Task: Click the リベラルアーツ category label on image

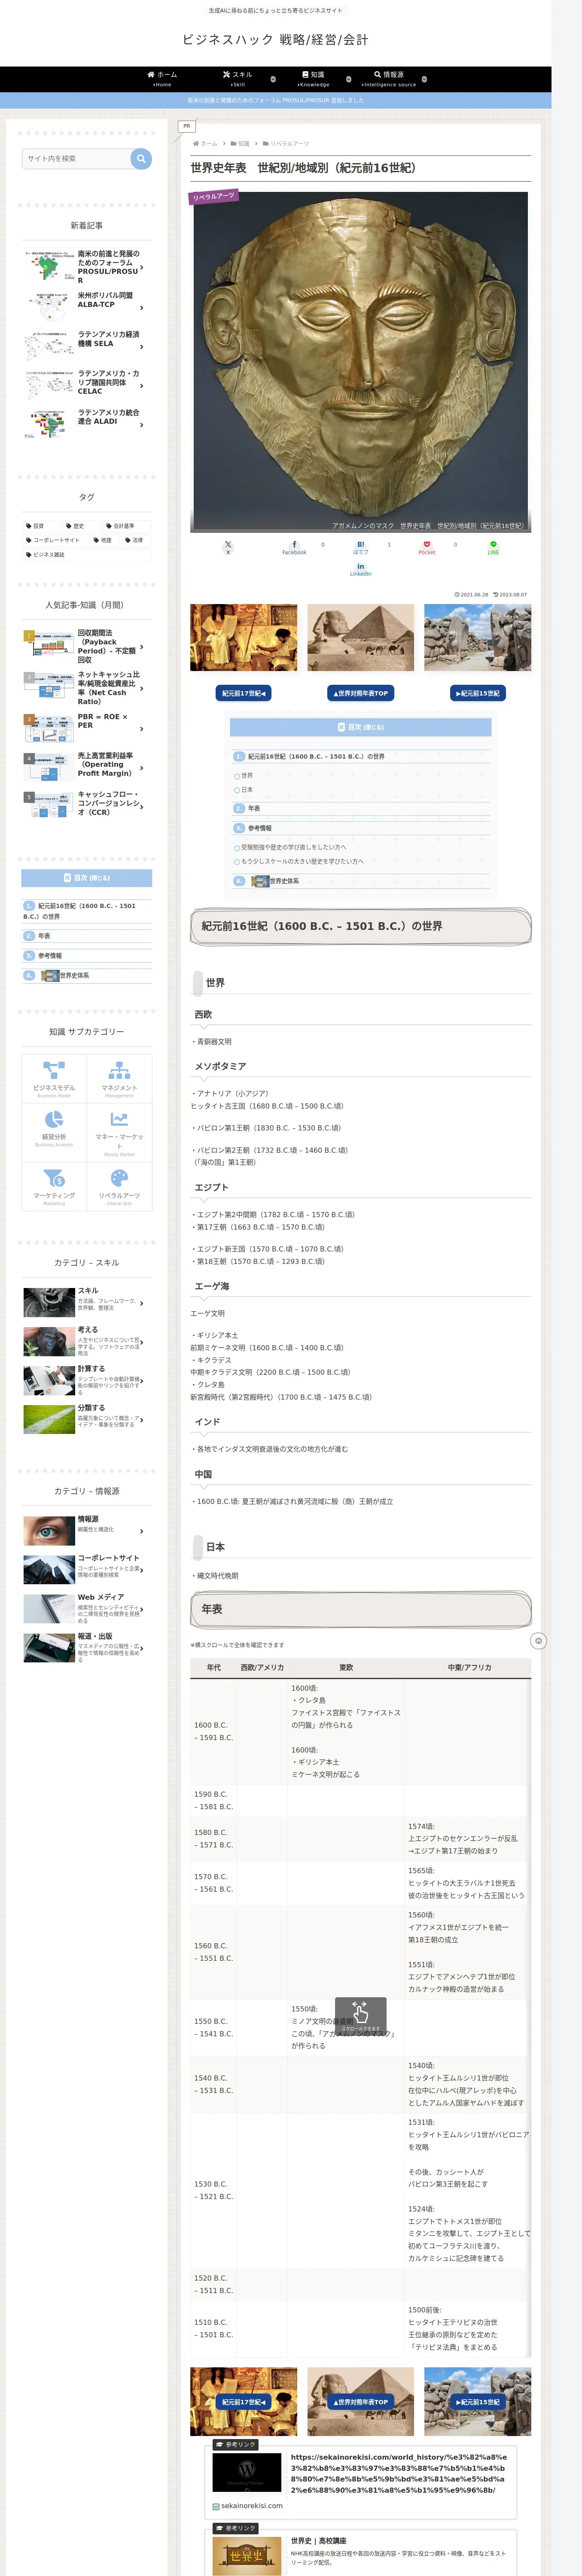Action: click(x=214, y=197)
